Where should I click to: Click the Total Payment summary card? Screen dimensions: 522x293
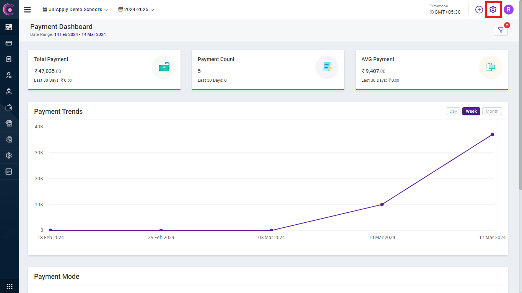click(104, 70)
